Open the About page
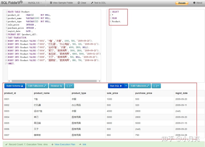Screen dimensions: 205x147 (198, 3)
